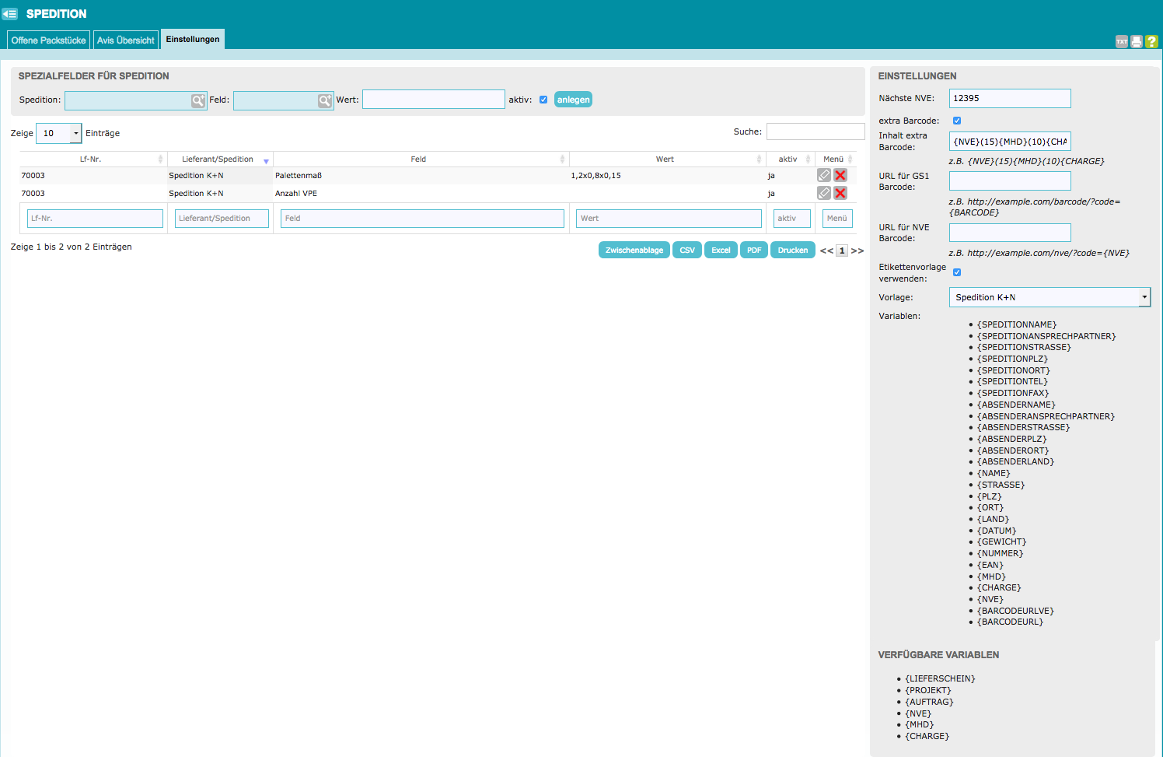Toggle the aktiv checkbox next to Wert
The image size is (1163, 757).
point(543,100)
